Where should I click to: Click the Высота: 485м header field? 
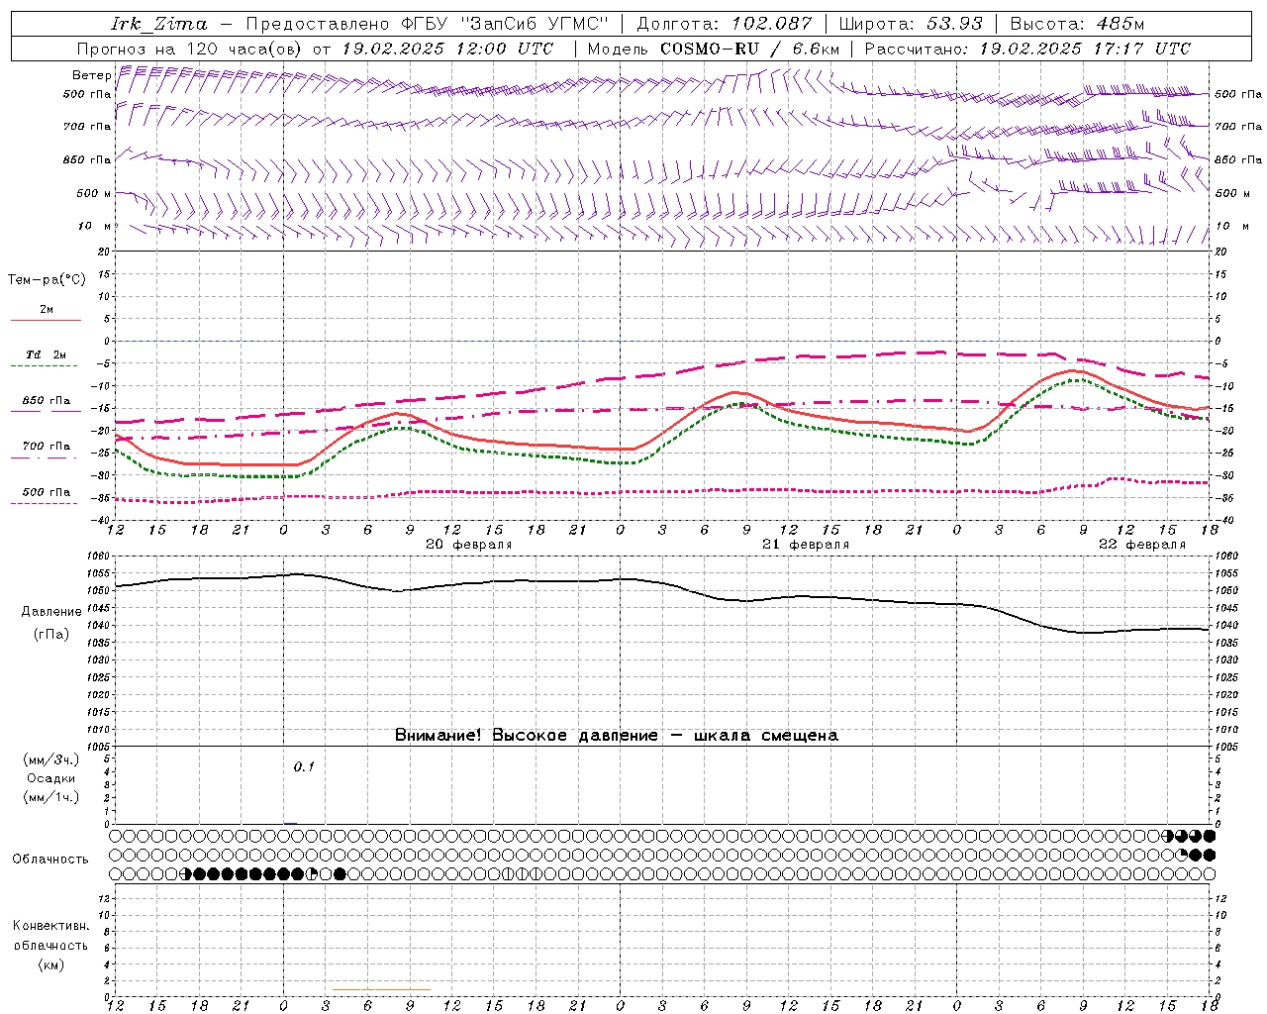point(1077,24)
